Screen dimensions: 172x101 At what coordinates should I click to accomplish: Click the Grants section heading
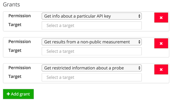point(11,5)
